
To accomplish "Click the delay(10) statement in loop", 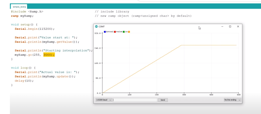I will click(x=24, y=81).
